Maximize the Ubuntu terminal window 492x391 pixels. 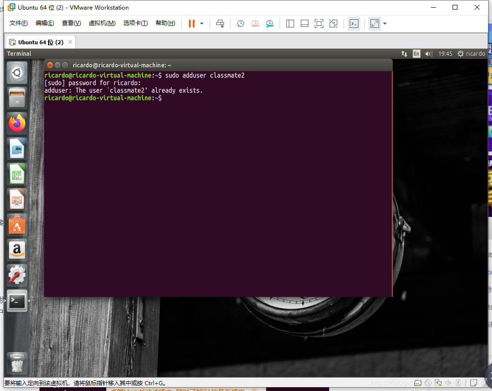[x=65, y=65]
